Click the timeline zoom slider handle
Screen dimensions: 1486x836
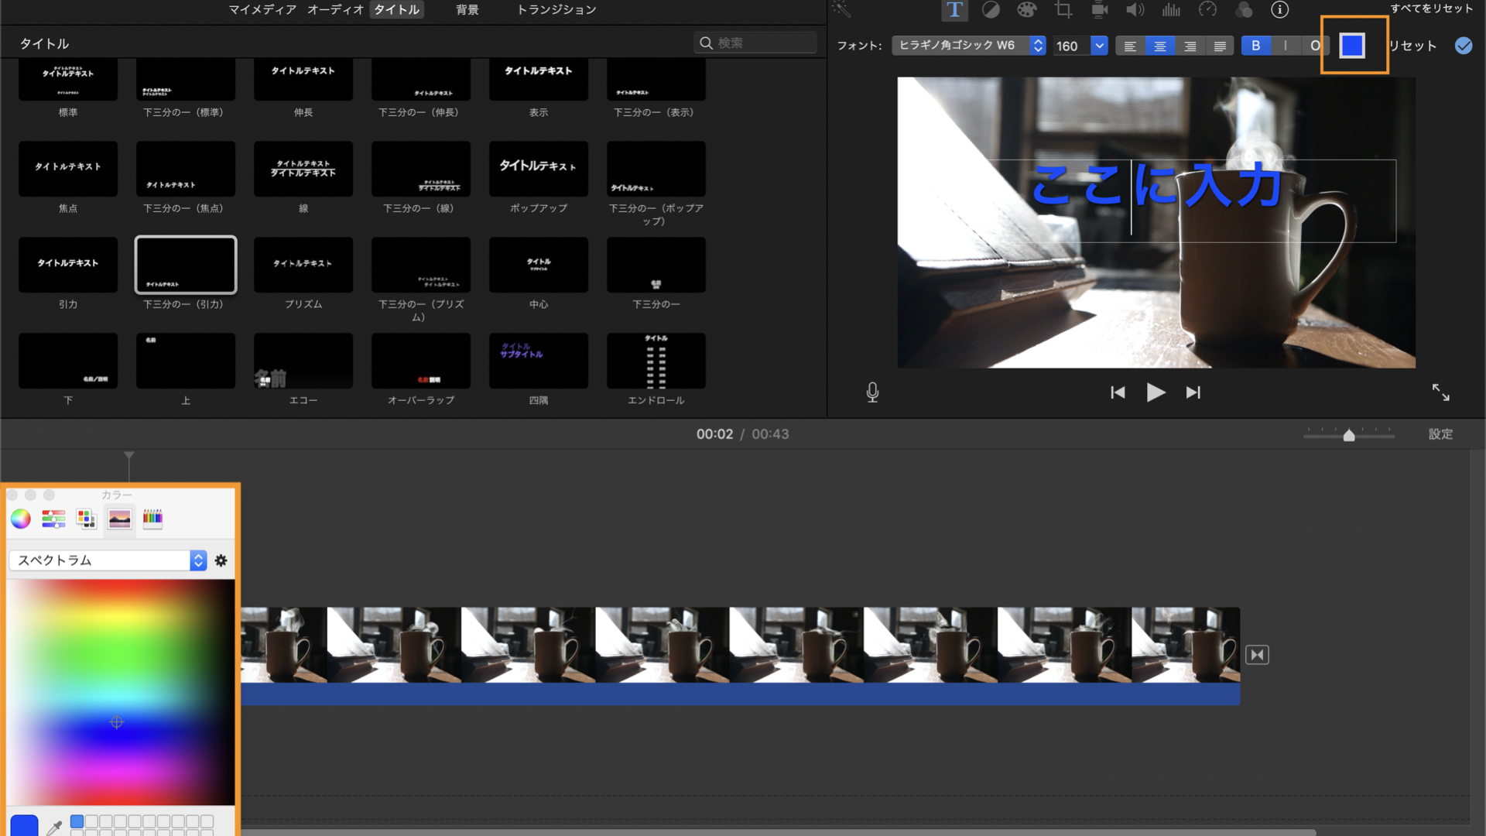(x=1349, y=435)
